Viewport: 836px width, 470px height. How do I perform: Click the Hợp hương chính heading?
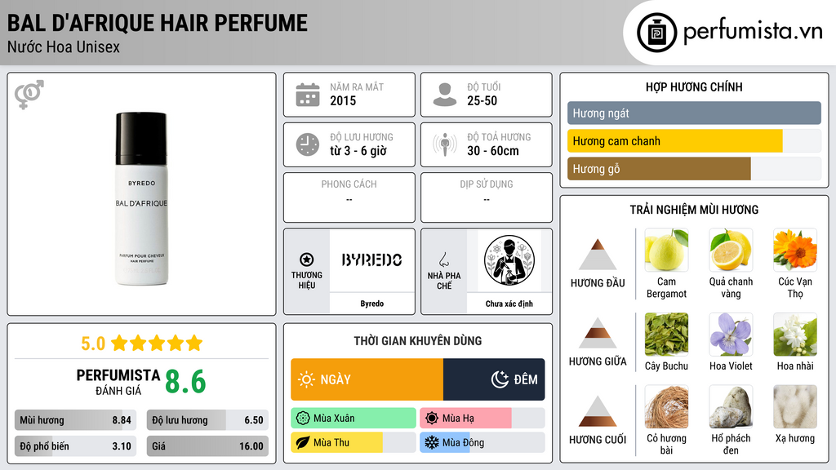(694, 86)
